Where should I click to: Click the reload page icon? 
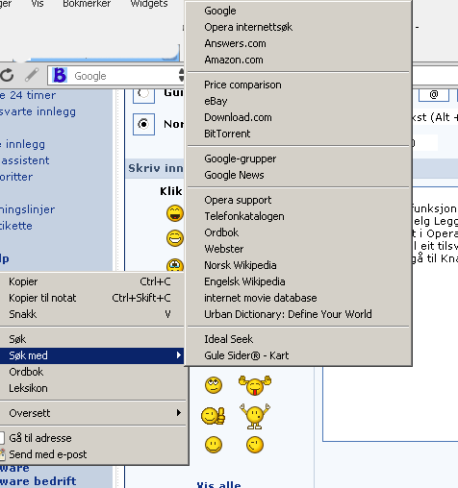tap(7, 75)
